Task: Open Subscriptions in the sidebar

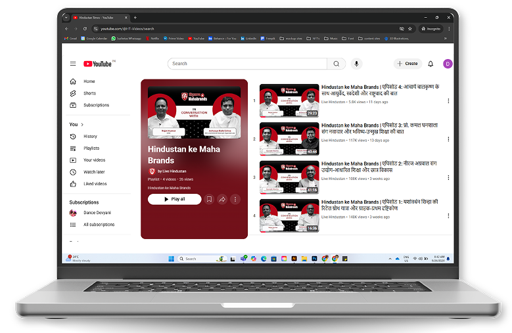Action: click(98, 105)
